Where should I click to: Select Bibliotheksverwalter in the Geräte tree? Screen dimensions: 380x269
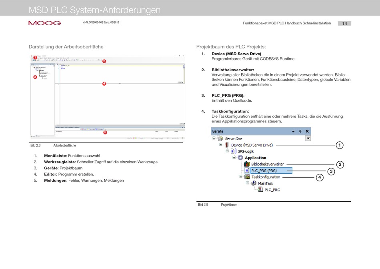click(268, 164)
